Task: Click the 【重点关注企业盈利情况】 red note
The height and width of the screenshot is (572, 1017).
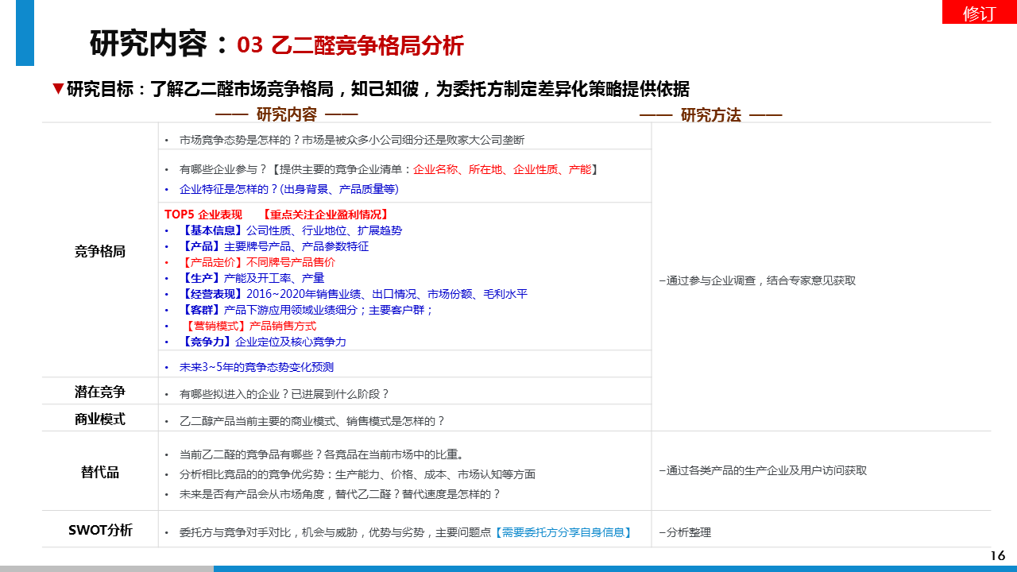Action: 325,214
